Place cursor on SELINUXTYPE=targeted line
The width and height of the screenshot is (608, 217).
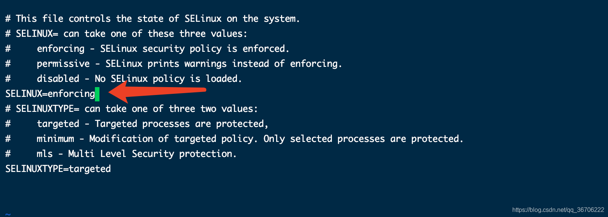(58, 169)
